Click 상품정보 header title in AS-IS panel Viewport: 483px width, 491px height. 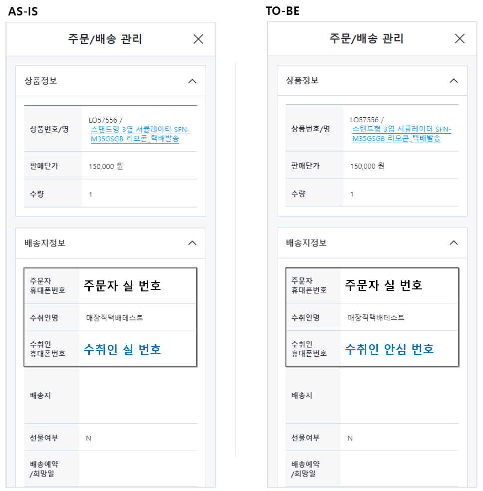[41, 81]
